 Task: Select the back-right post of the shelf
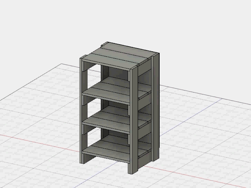(x=156, y=106)
